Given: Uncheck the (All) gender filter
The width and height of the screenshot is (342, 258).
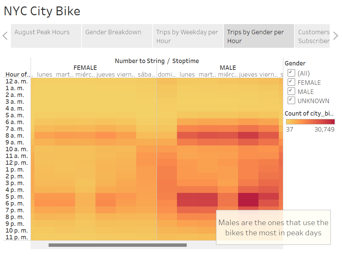Looking at the screenshot, I should (x=291, y=73).
